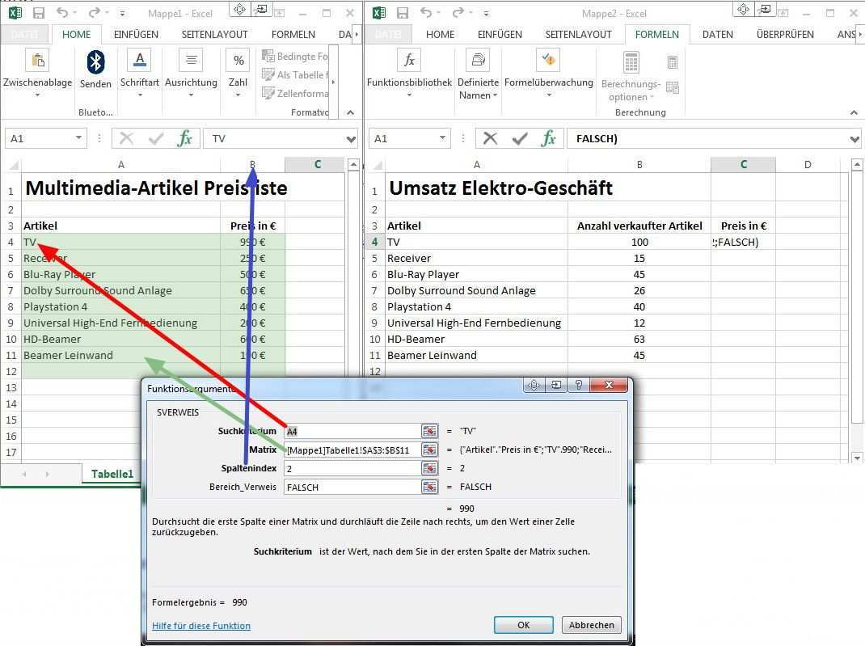Click the Formelüberwachung icon
The height and width of the screenshot is (646, 865).
[548, 61]
